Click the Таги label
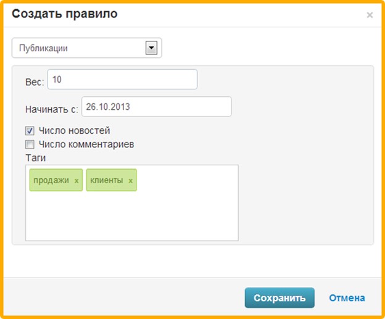Viewport: 385px width, 319px height. pyautogui.click(x=36, y=158)
